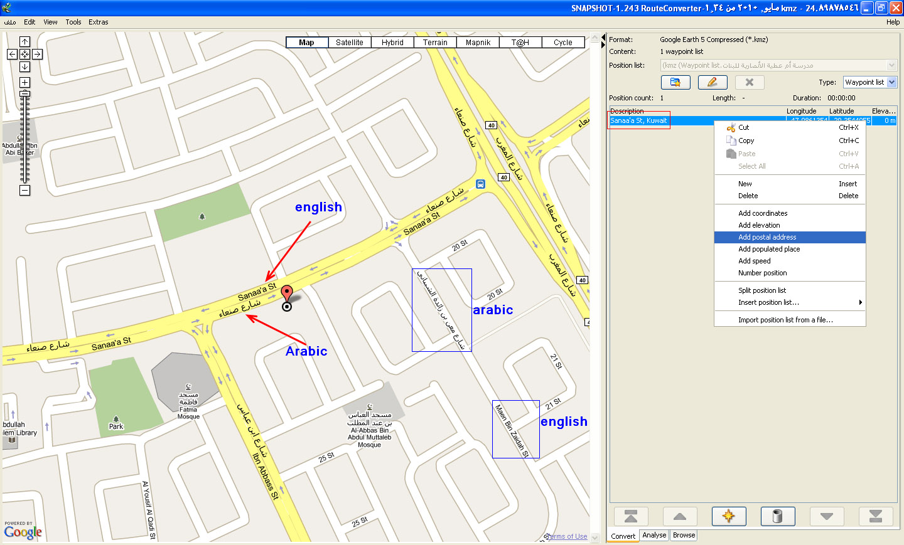Switch map to Satellite view
The image size is (904, 545).
click(x=349, y=43)
